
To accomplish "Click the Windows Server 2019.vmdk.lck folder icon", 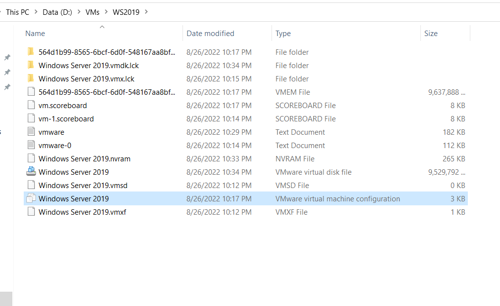I will (31, 65).
